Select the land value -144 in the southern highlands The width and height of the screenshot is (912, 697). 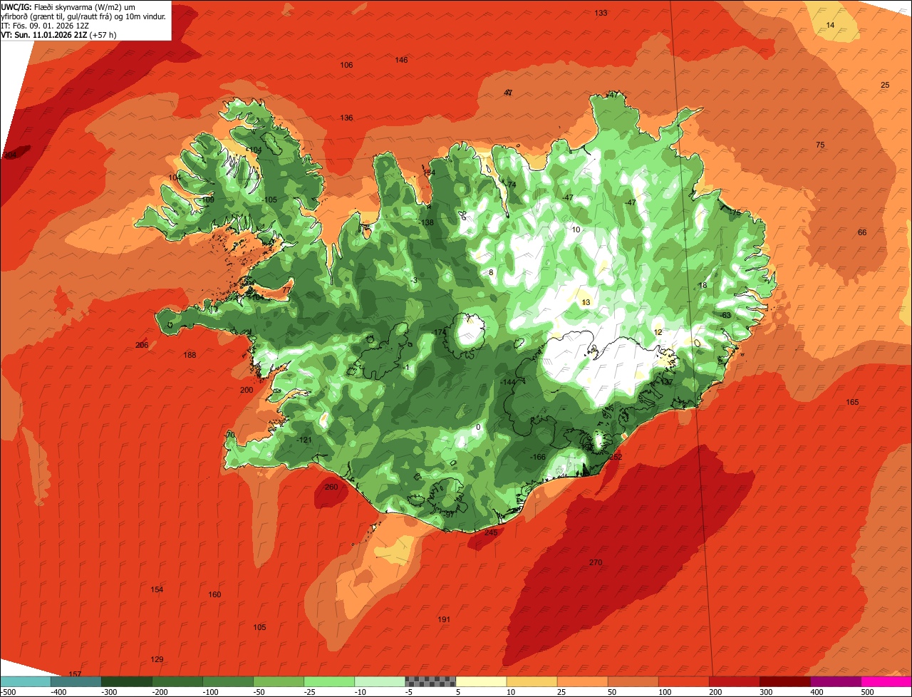[507, 383]
